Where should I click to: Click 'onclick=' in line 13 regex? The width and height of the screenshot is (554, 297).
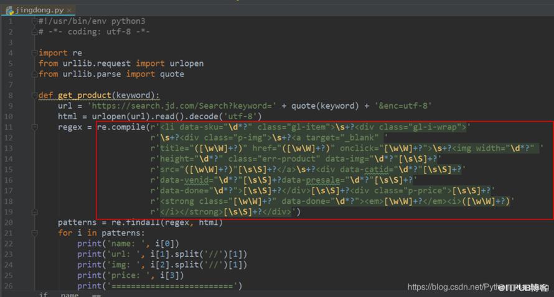coord(359,148)
